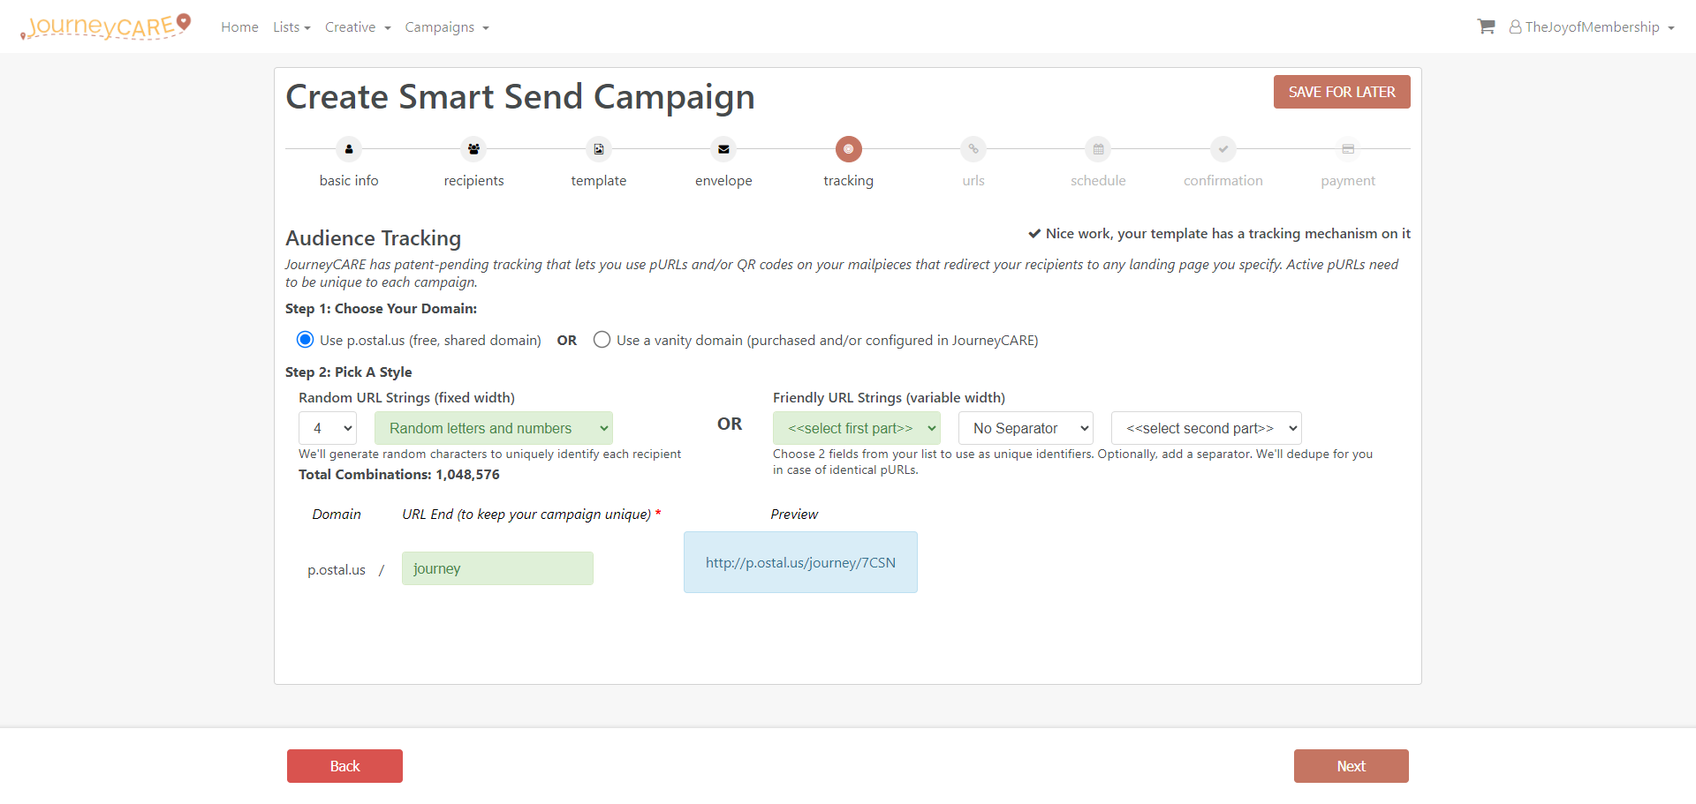Image resolution: width=1696 pixels, height=804 pixels.
Task: Click the JourneyCARE logo
Action: point(106,26)
